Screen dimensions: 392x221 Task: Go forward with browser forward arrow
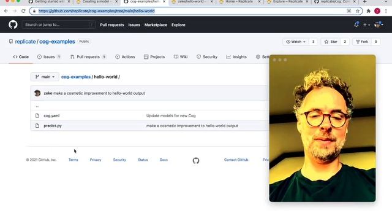click(15, 11)
